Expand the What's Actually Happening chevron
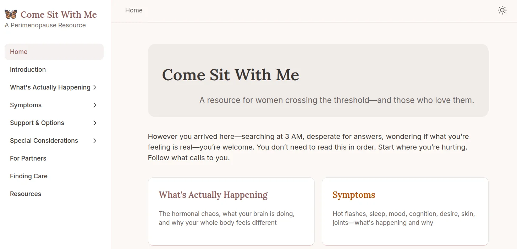The height and width of the screenshot is (249, 517). [x=94, y=87]
